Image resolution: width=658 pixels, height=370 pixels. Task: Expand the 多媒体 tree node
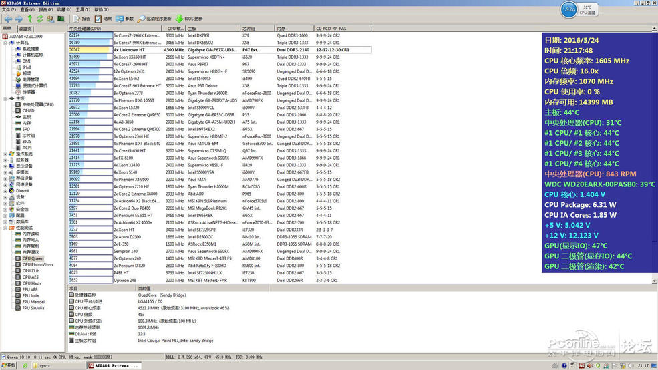5,172
